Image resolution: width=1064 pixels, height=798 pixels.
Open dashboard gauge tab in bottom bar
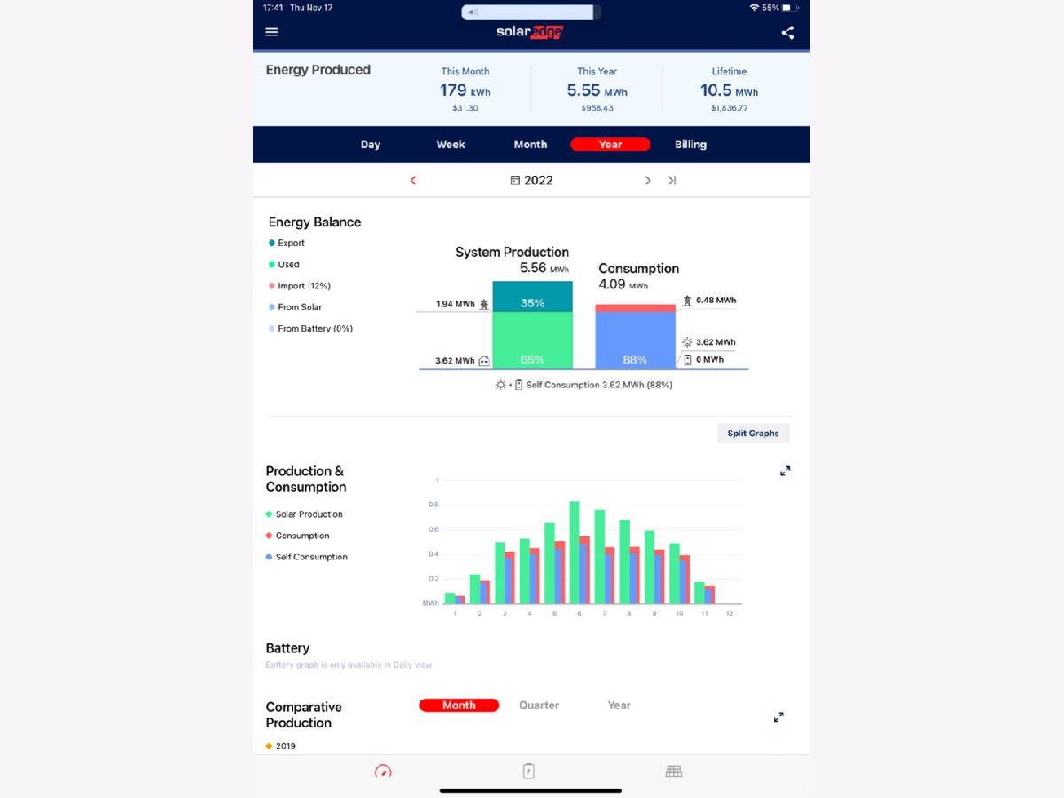(383, 771)
